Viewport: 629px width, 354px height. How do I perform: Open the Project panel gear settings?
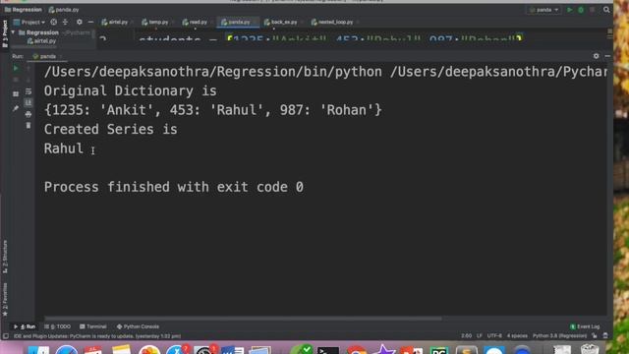(x=79, y=22)
